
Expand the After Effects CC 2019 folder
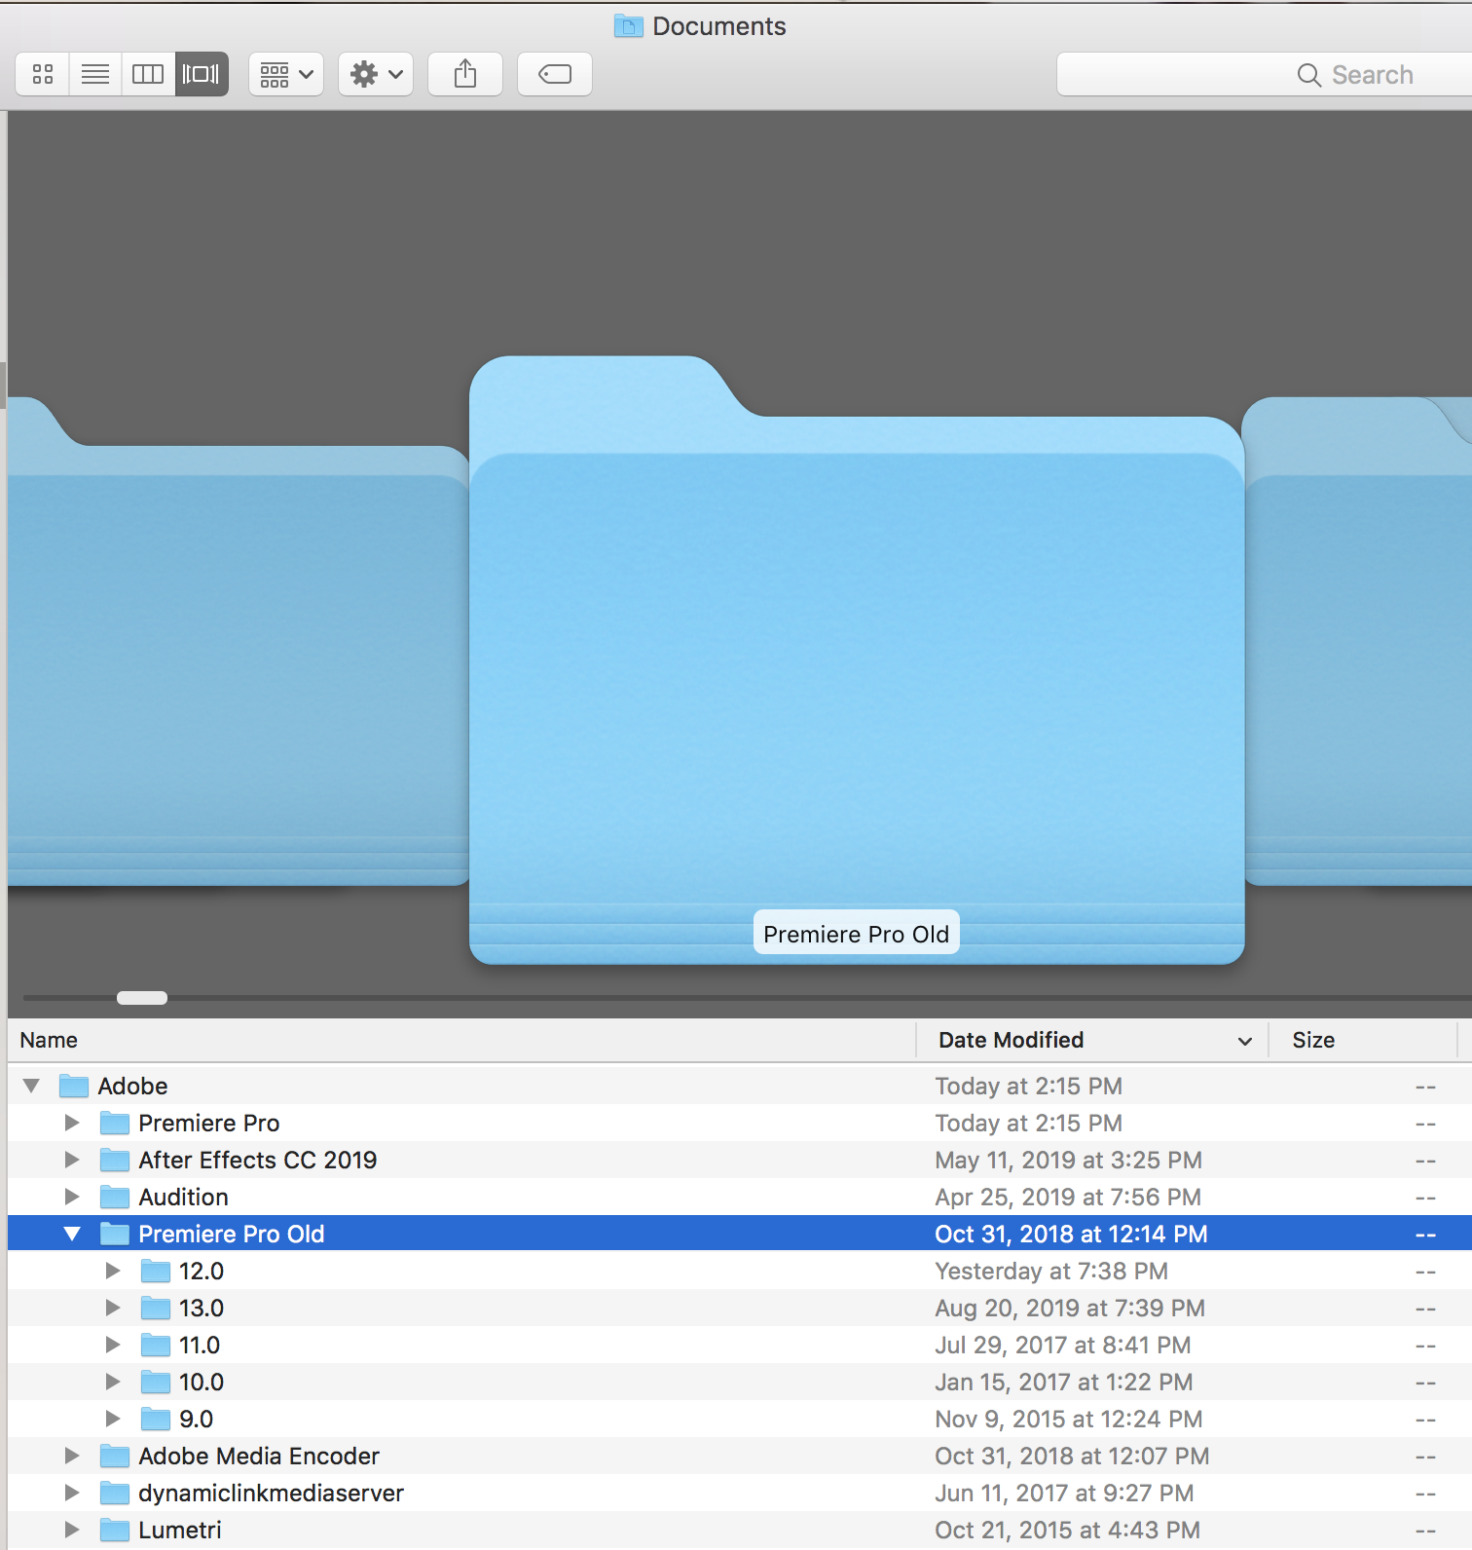(72, 1160)
